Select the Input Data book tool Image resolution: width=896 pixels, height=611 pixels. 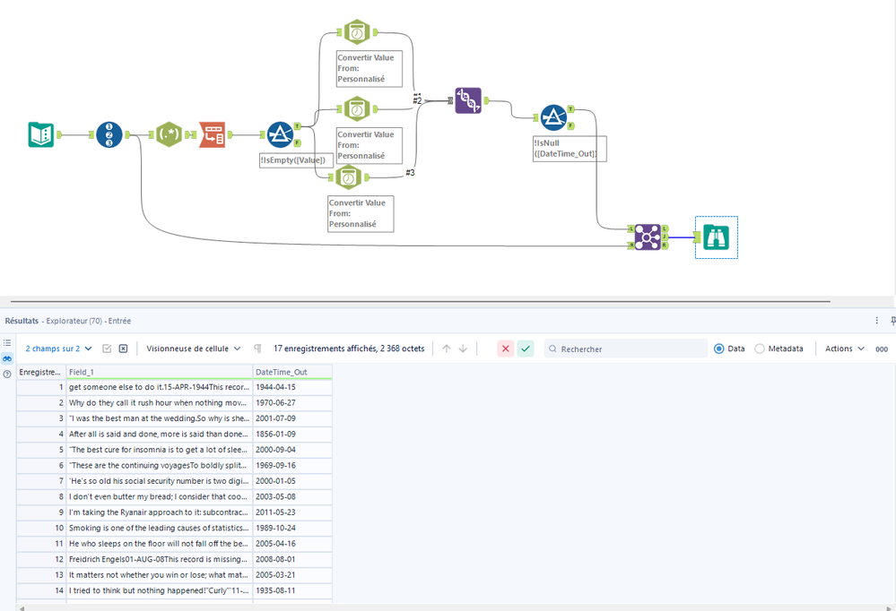point(41,134)
